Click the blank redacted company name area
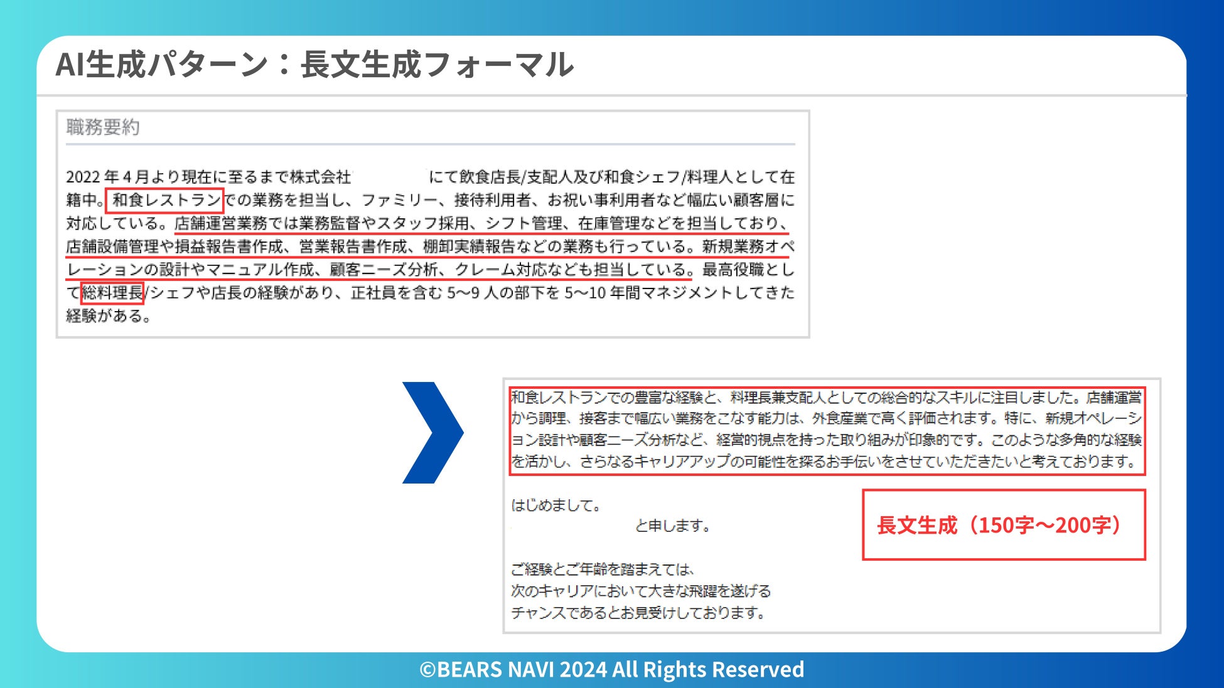Image resolution: width=1224 pixels, height=688 pixels. [x=390, y=177]
